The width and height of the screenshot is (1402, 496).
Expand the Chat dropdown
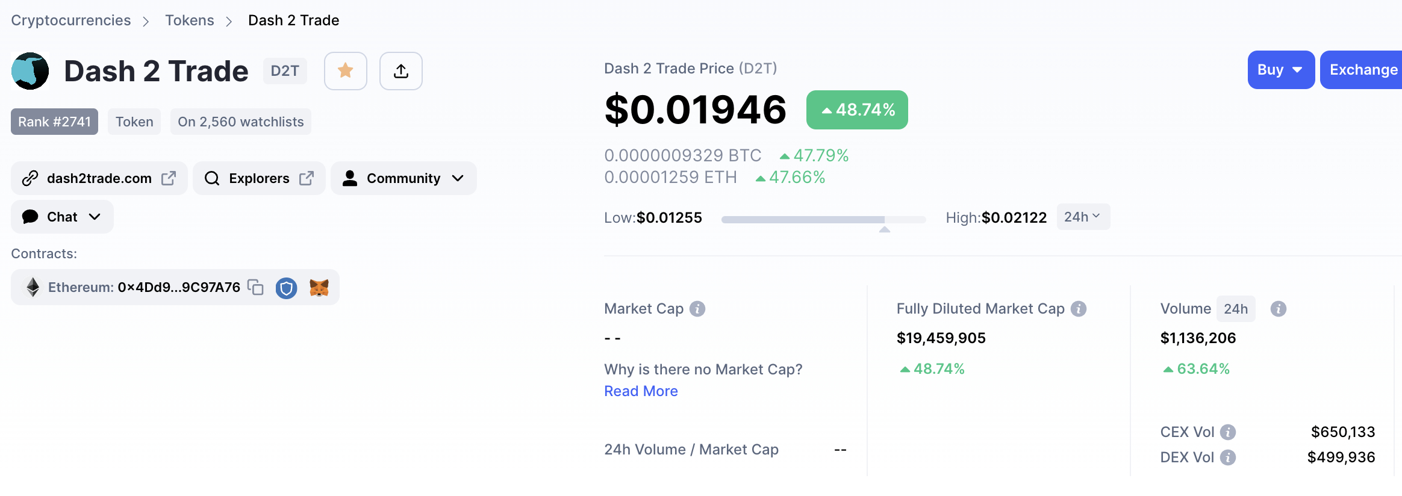[x=62, y=217]
